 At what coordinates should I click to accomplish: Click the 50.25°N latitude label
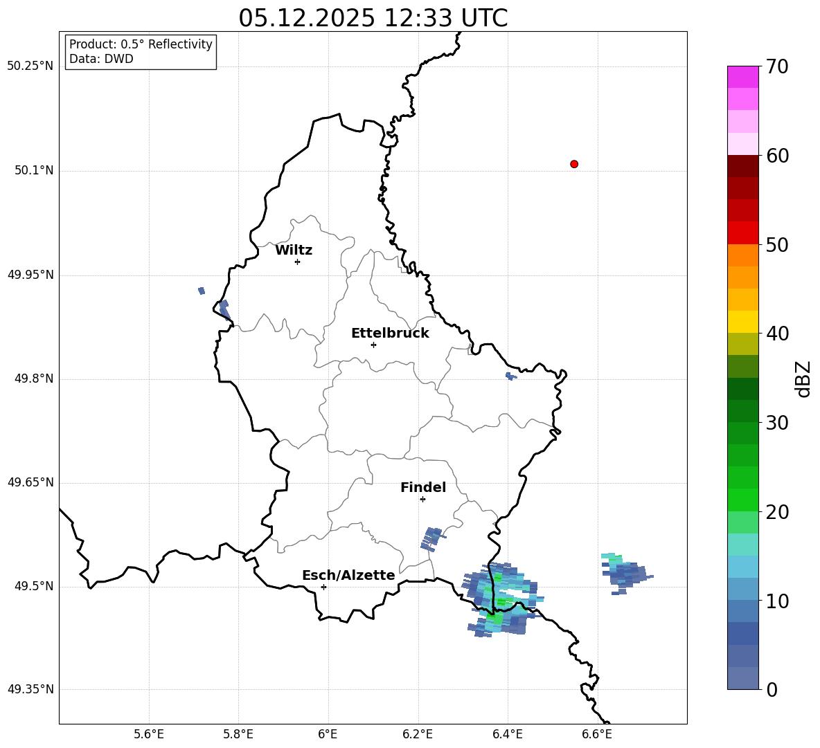(x=30, y=66)
